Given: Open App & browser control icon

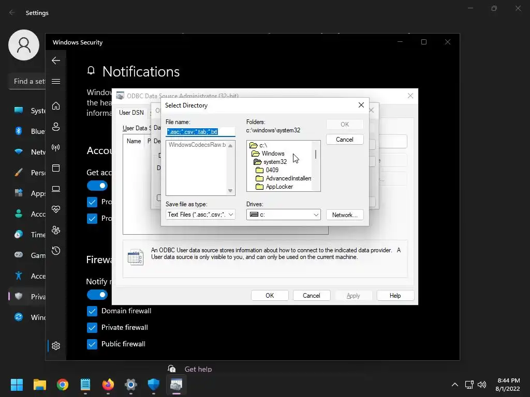Looking at the screenshot, I should pos(56,168).
